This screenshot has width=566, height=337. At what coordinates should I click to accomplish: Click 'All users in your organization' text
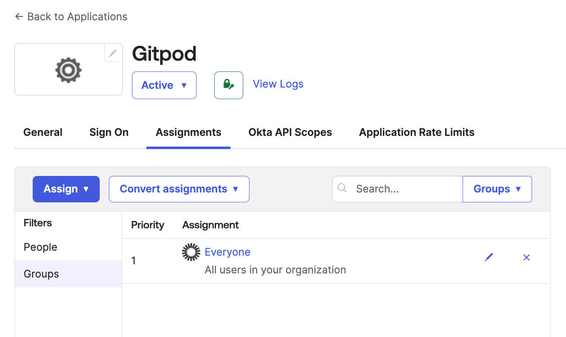click(x=276, y=270)
